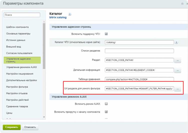Viewport: 188px width, 133px height.
Task: Select Управление адресами страниц sidebar item
Action: pyautogui.click(x=22, y=60)
